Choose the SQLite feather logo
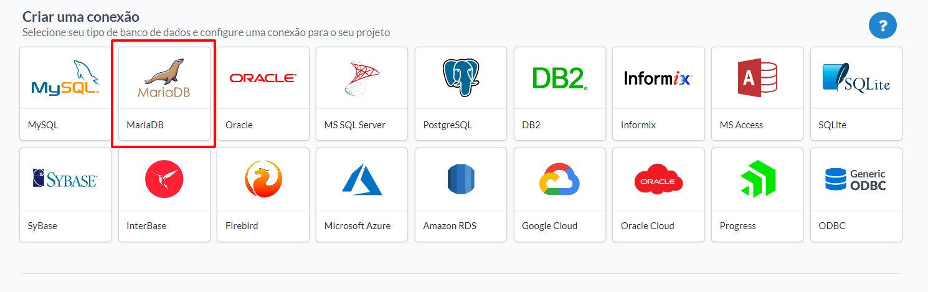The width and height of the screenshot is (928, 292). (856, 78)
